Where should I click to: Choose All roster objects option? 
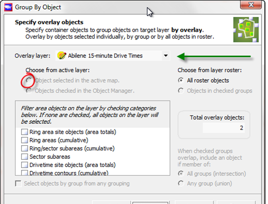(x=181, y=81)
